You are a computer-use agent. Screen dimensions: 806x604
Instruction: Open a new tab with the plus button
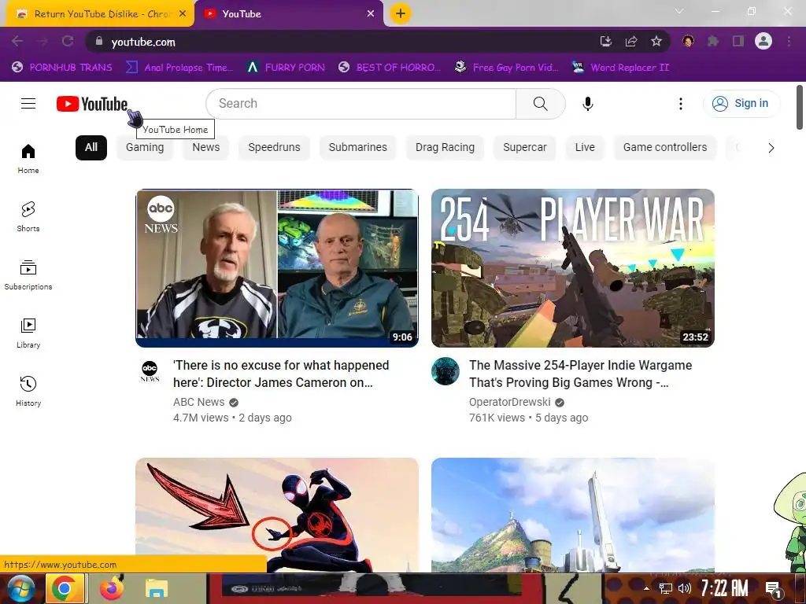(401, 13)
